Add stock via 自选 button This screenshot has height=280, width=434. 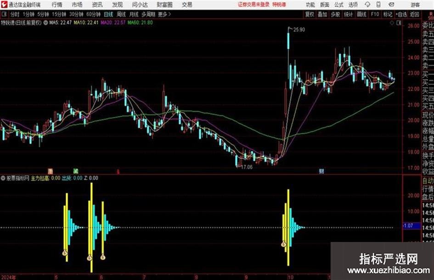pos(401,14)
